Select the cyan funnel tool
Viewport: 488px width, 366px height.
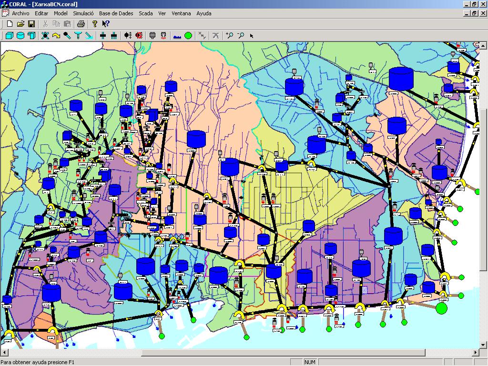pyautogui.click(x=78, y=35)
